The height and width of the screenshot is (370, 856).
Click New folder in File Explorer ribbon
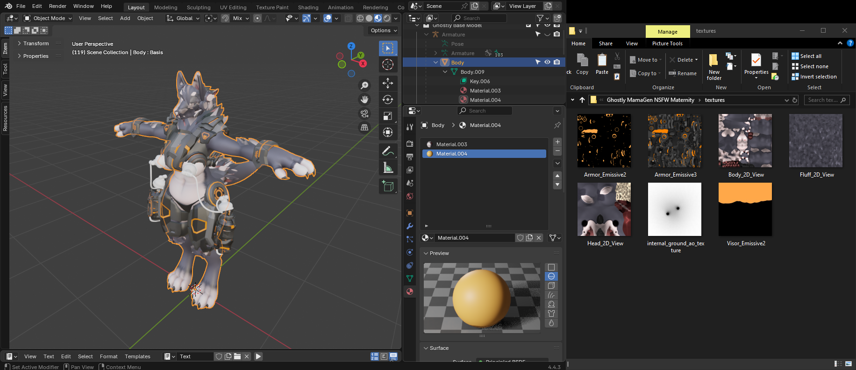point(714,67)
